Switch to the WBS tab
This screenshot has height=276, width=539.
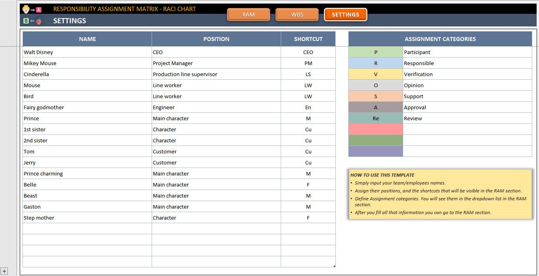[297, 14]
